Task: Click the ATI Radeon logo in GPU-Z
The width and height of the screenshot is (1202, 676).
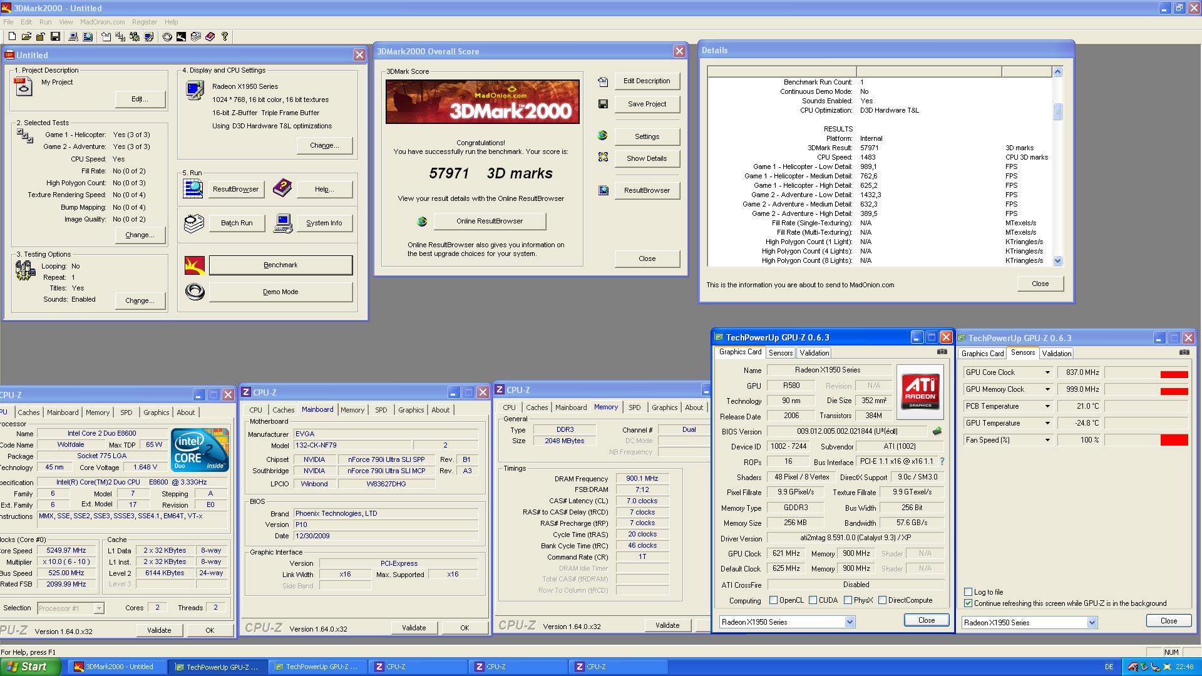Action: pos(920,392)
